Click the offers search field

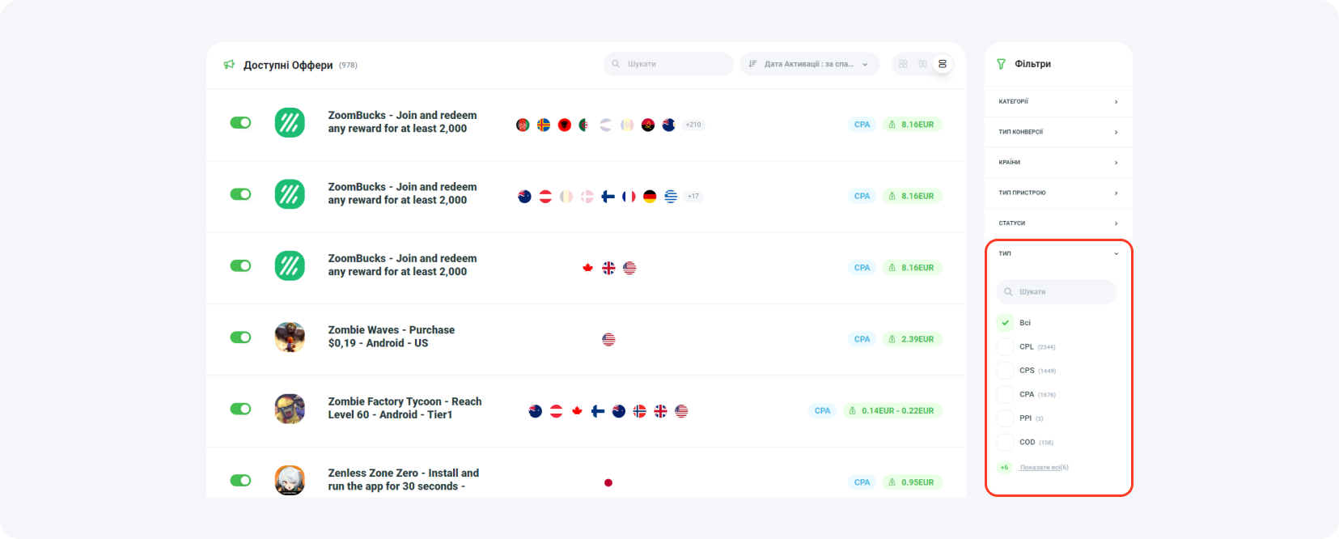coord(668,64)
